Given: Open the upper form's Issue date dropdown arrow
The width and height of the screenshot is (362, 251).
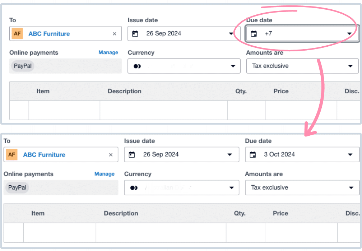Looking at the screenshot, I should 231,34.
